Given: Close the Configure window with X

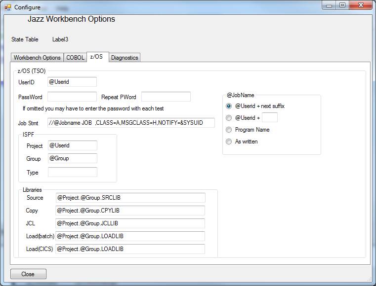Looking at the screenshot, I should tap(361, 5).
